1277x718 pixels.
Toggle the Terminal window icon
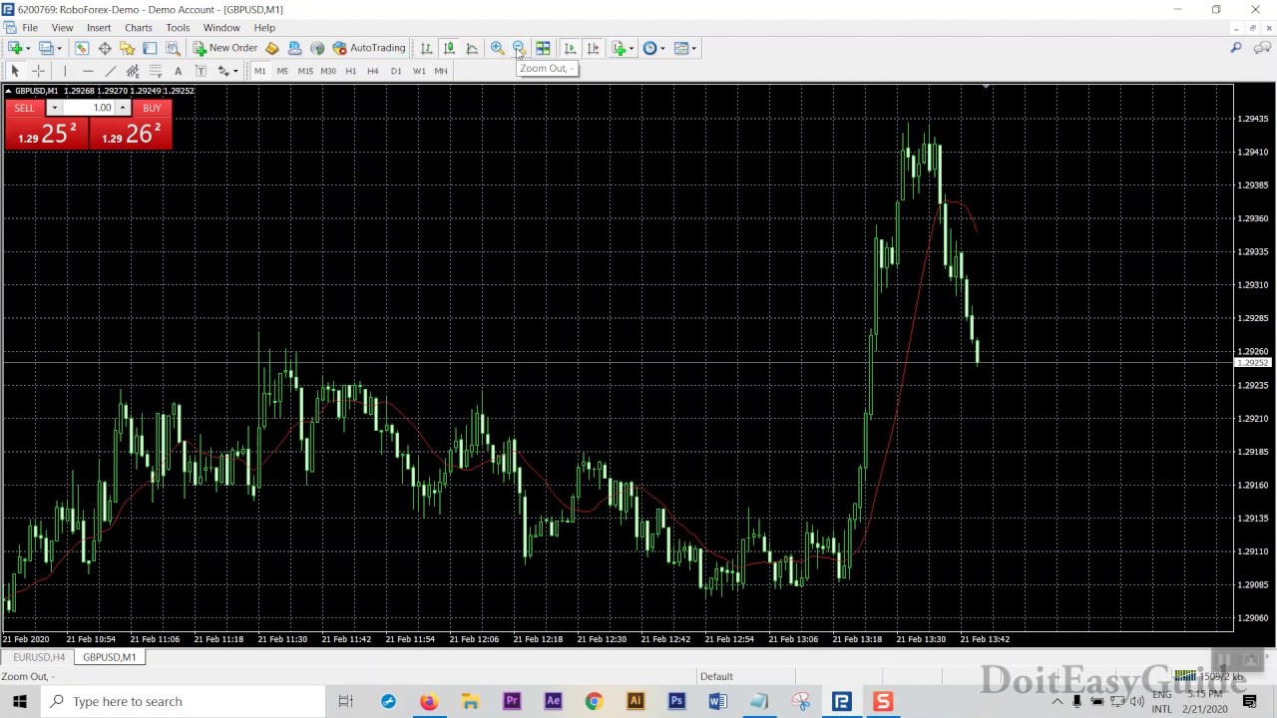(x=150, y=48)
